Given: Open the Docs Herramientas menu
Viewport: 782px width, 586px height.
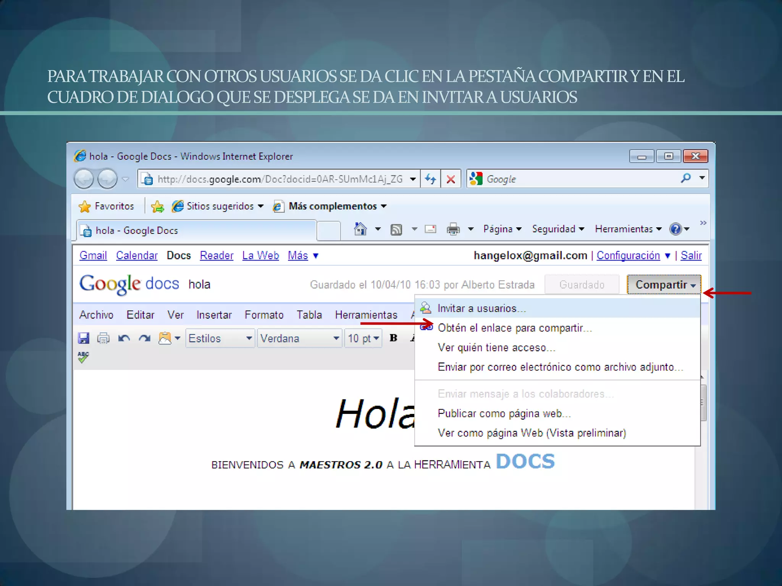Looking at the screenshot, I should [x=366, y=315].
